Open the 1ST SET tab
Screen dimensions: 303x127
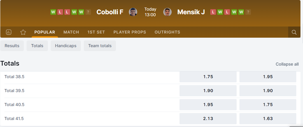point(96,32)
